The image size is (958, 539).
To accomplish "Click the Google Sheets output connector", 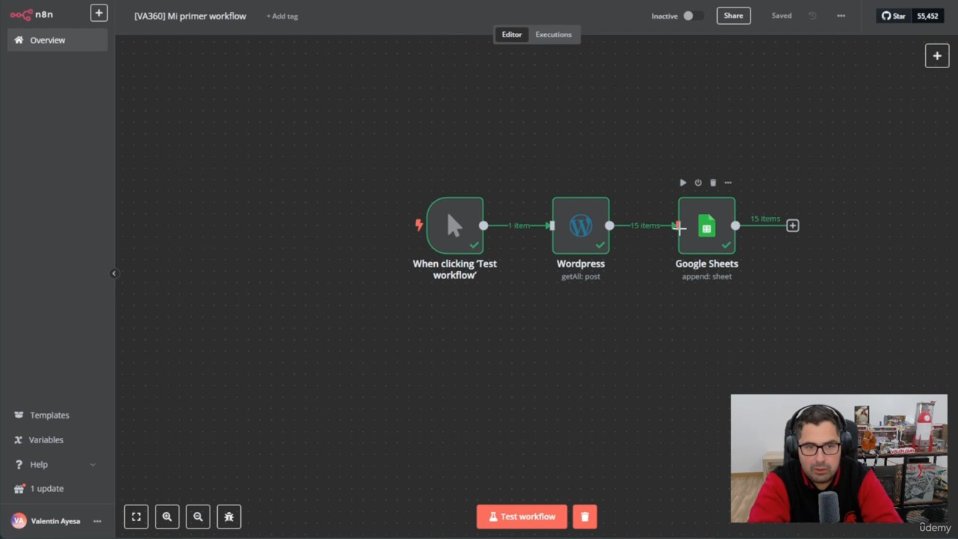I will point(736,225).
